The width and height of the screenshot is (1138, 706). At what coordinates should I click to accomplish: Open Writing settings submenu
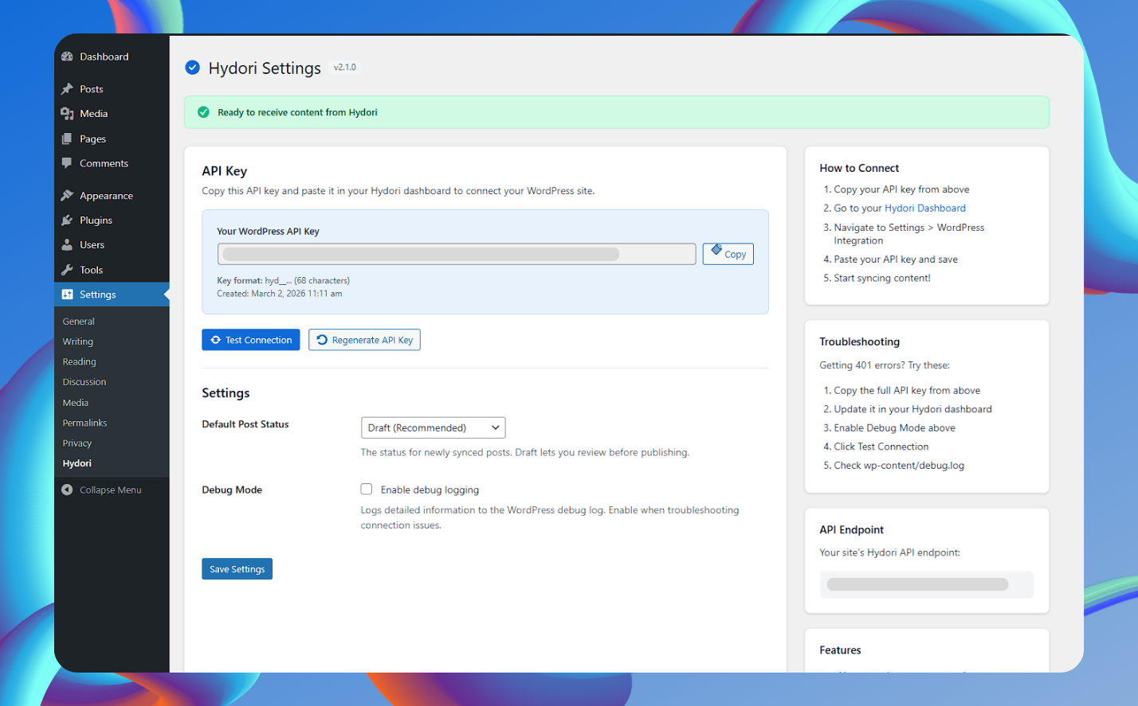click(x=78, y=341)
